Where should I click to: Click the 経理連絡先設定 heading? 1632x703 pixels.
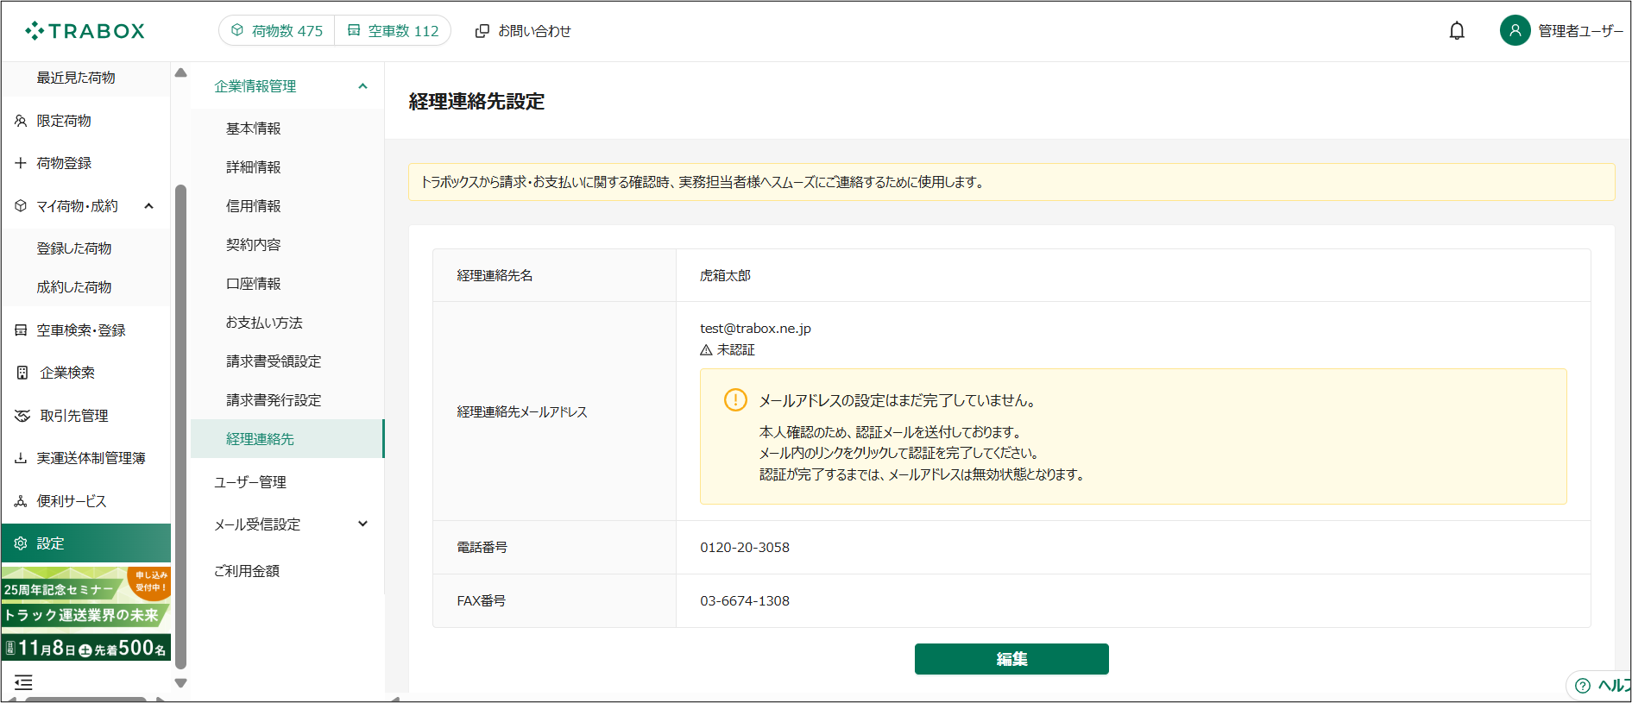(x=476, y=102)
